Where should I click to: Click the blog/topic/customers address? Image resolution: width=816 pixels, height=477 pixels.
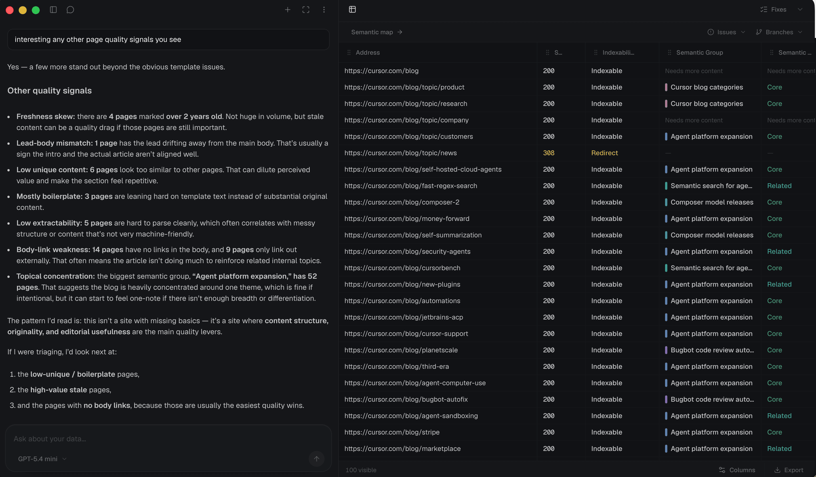(x=408, y=137)
